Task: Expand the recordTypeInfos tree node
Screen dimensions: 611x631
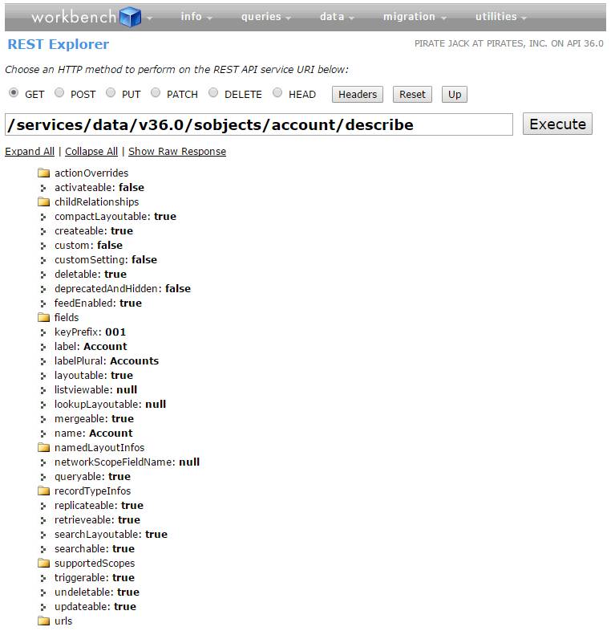Action: 92,491
